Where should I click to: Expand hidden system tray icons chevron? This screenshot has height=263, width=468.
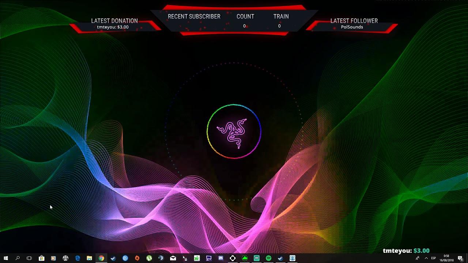[426, 258]
